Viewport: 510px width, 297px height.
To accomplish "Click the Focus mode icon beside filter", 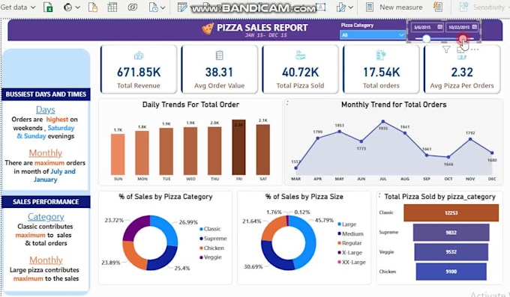I will pyautogui.click(x=460, y=49).
